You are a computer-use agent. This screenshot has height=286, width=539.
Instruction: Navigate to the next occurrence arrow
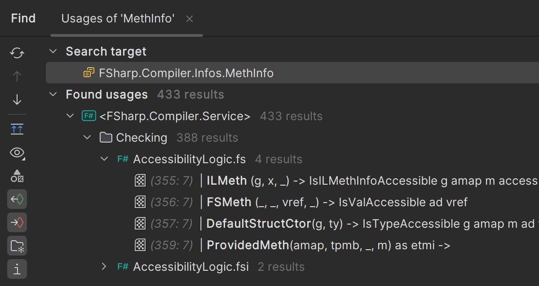17,100
